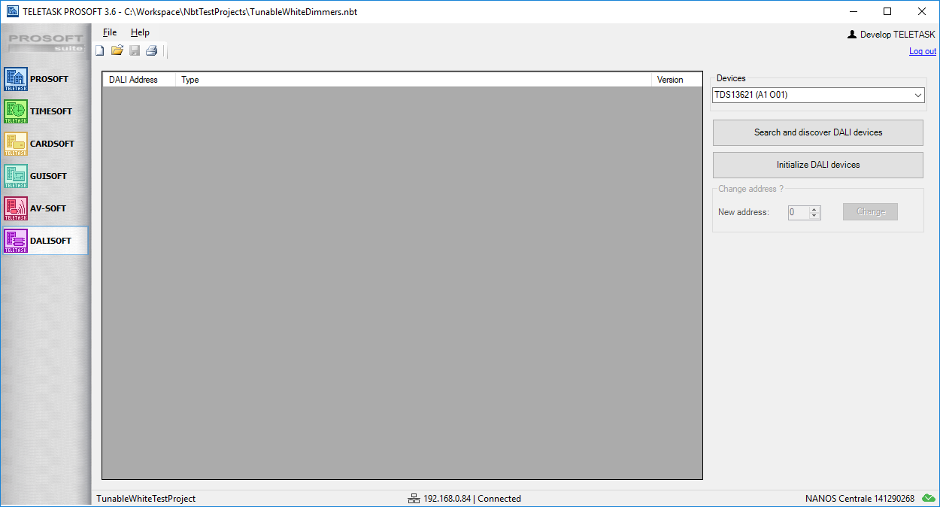Click TunableWhiteTestProject in status bar
Viewport: 940px width, 507px height.
146,499
